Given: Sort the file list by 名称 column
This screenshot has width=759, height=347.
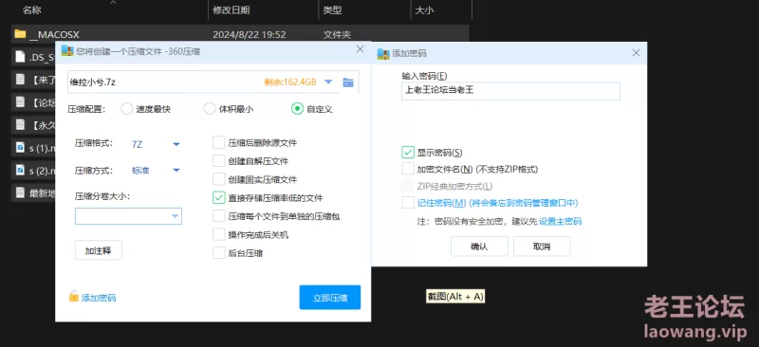Looking at the screenshot, I should coord(32,9).
